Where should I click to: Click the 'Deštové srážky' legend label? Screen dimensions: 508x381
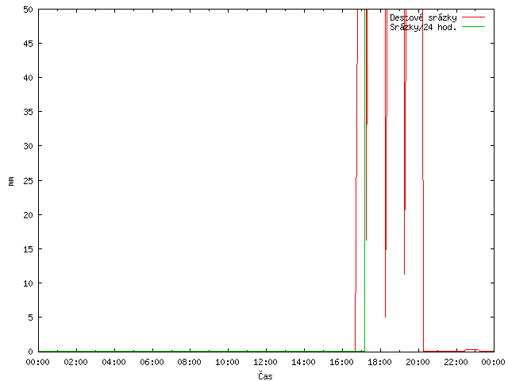[423, 17]
